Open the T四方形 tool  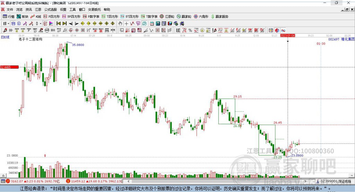110,17
